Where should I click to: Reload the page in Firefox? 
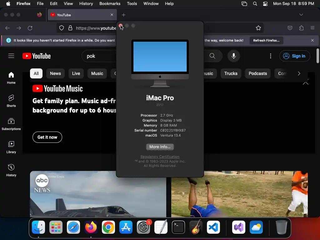(x=30, y=28)
